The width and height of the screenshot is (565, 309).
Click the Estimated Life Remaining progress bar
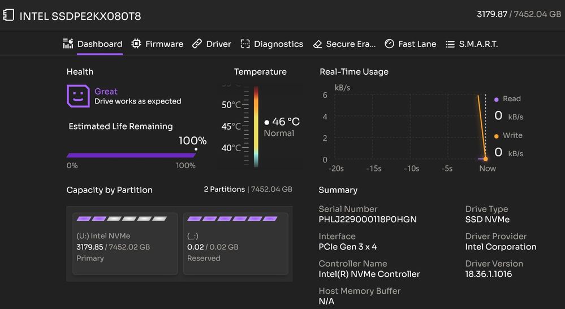click(x=131, y=156)
